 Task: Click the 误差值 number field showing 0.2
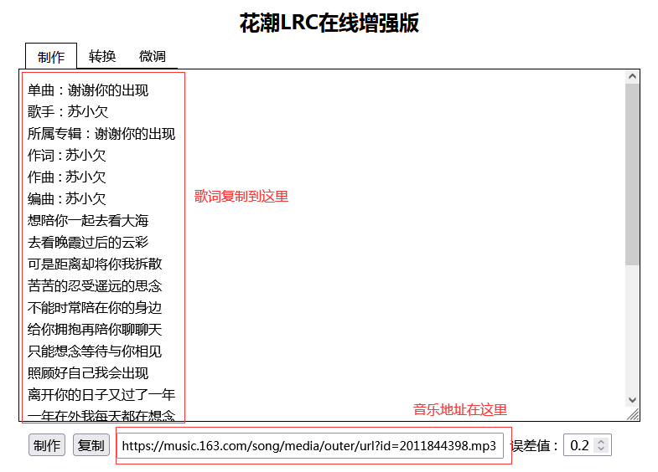[x=587, y=445]
